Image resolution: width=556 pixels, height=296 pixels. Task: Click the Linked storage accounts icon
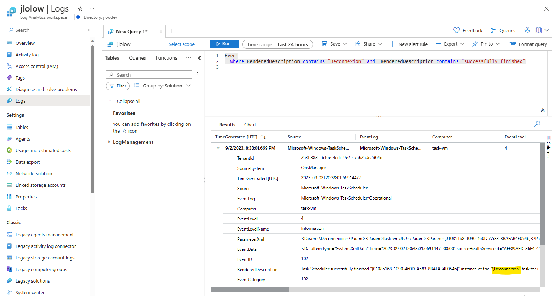pos(9,185)
